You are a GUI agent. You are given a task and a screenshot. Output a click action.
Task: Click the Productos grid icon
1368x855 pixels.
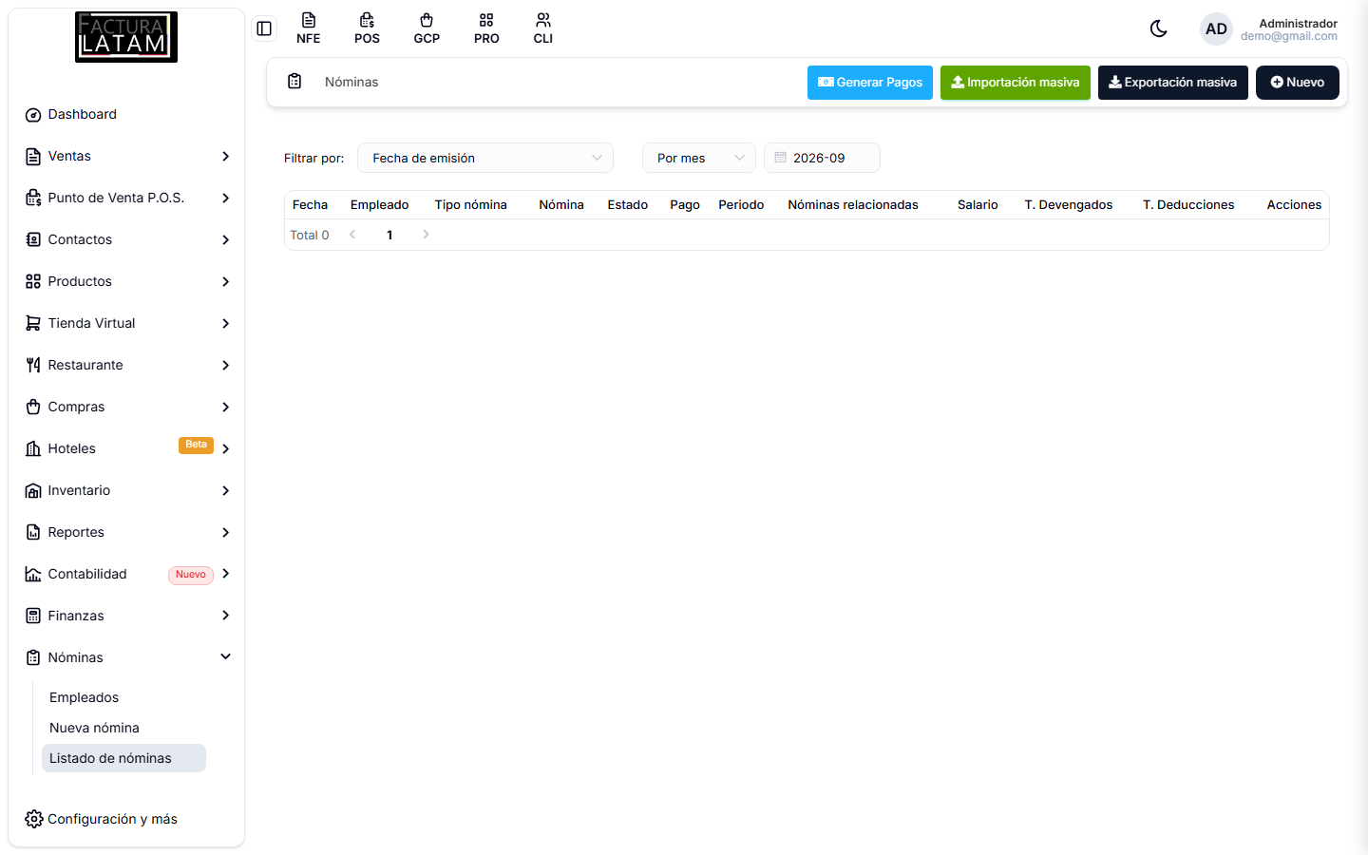point(33,282)
